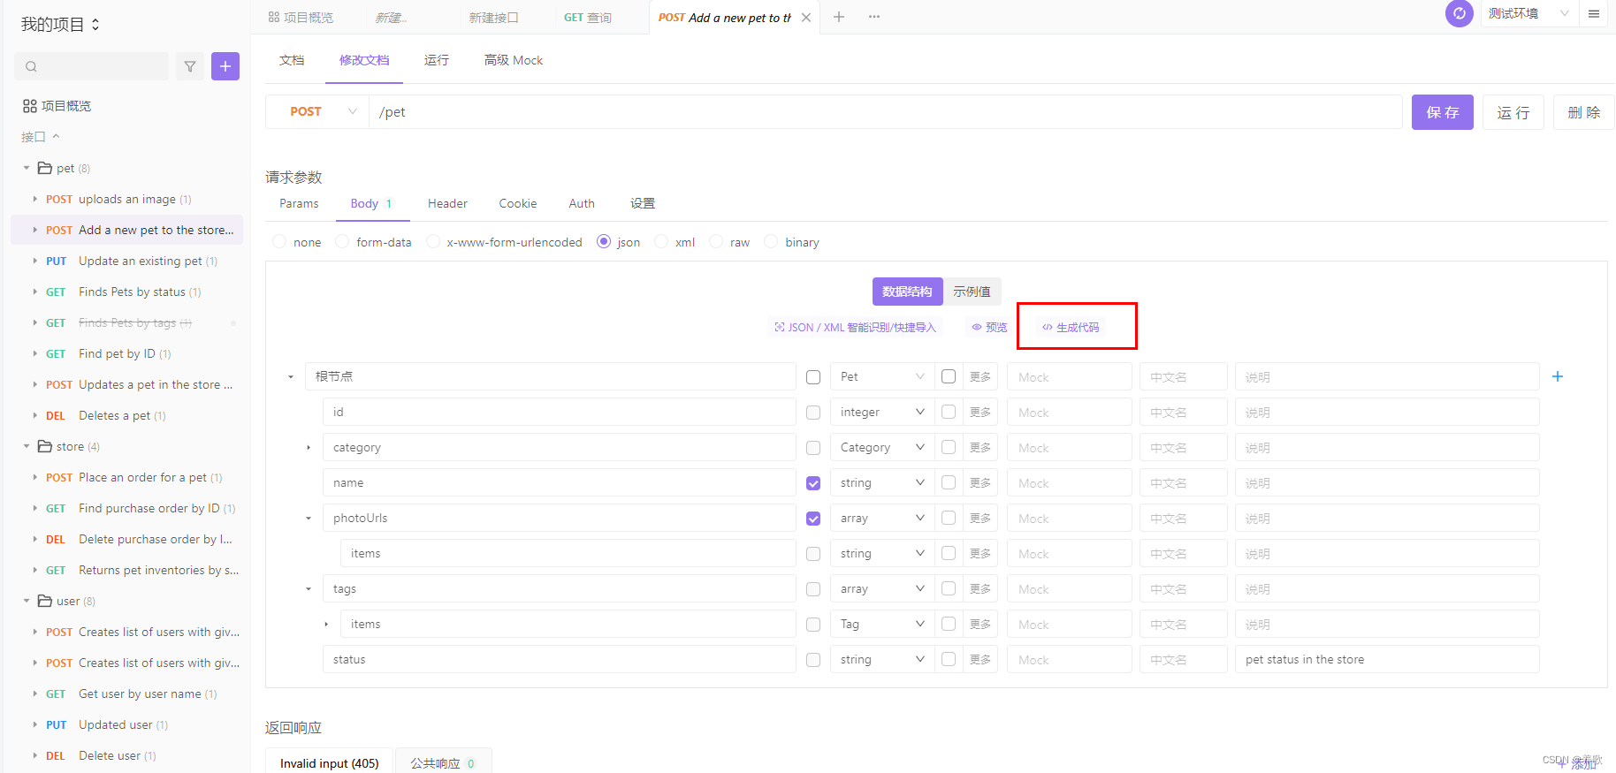
Task: Add a new tab with plus icon
Action: pos(839,17)
